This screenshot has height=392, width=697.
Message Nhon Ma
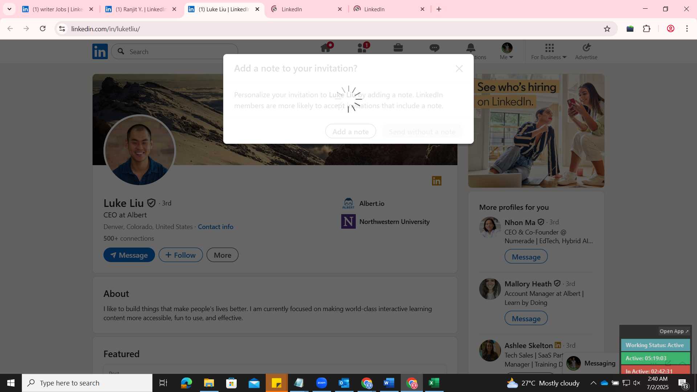pos(526,257)
